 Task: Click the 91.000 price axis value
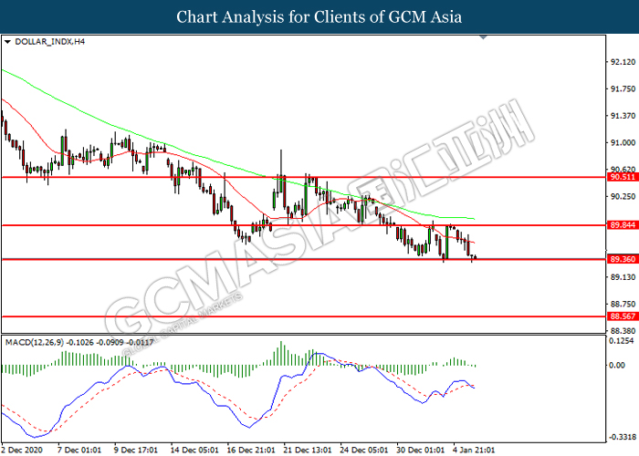click(x=623, y=142)
